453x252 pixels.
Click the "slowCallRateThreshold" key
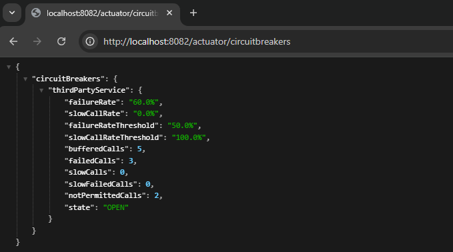click(x=113, y=137)
